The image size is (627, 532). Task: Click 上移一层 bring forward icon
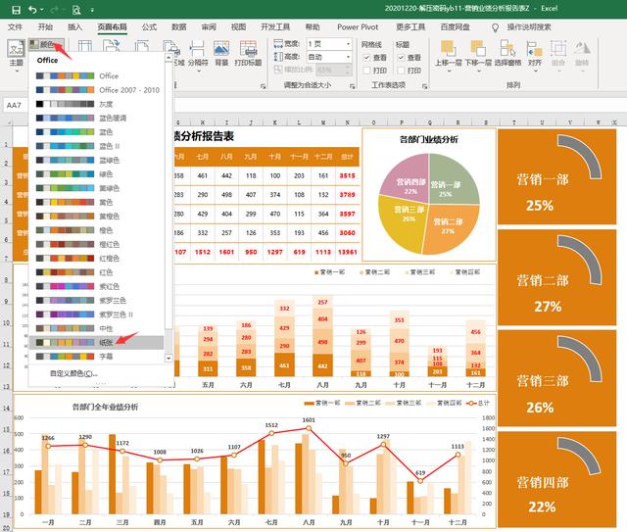(447, 51)
